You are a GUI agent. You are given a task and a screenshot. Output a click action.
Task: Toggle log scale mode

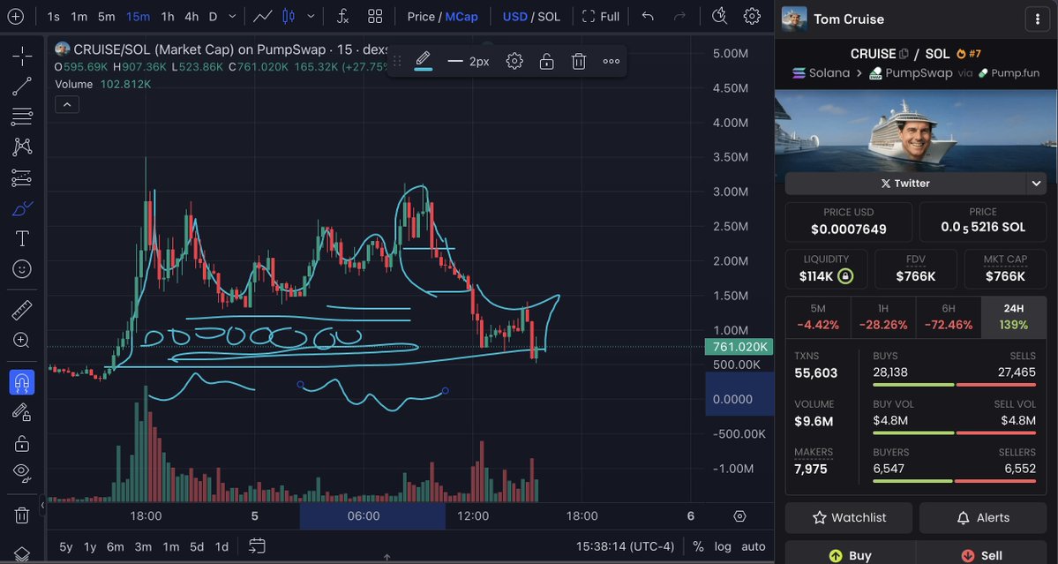click(x=723, y=546)
